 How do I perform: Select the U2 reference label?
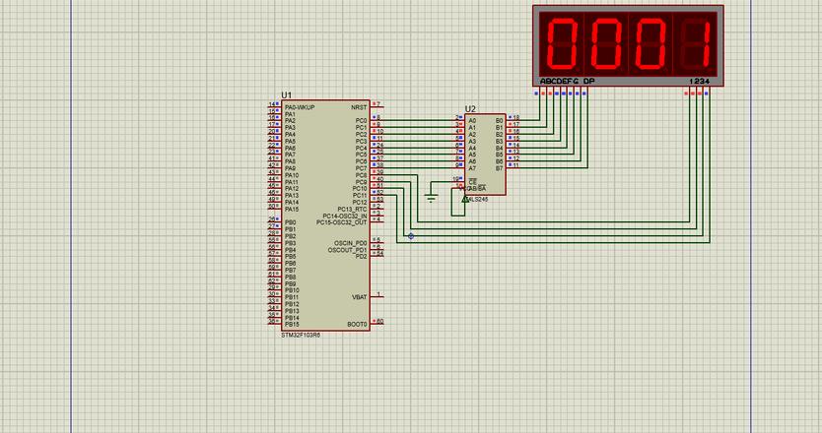(470, 109)
